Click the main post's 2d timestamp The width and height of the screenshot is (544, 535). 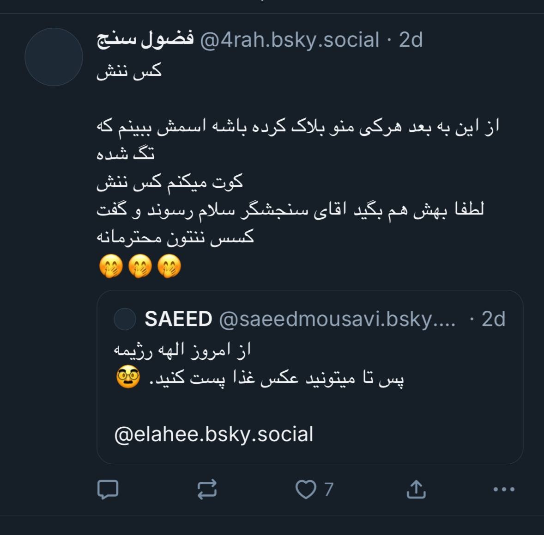pos(411,40)
